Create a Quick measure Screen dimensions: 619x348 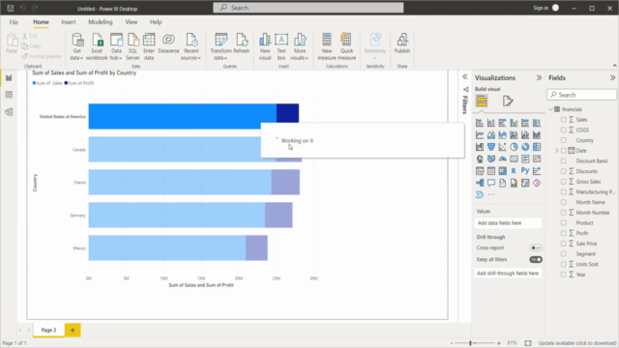346,46
